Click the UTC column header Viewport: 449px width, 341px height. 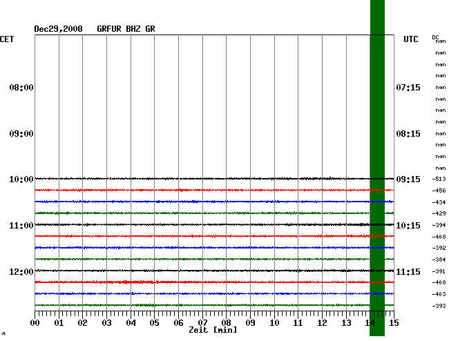(x=410, y=39)
